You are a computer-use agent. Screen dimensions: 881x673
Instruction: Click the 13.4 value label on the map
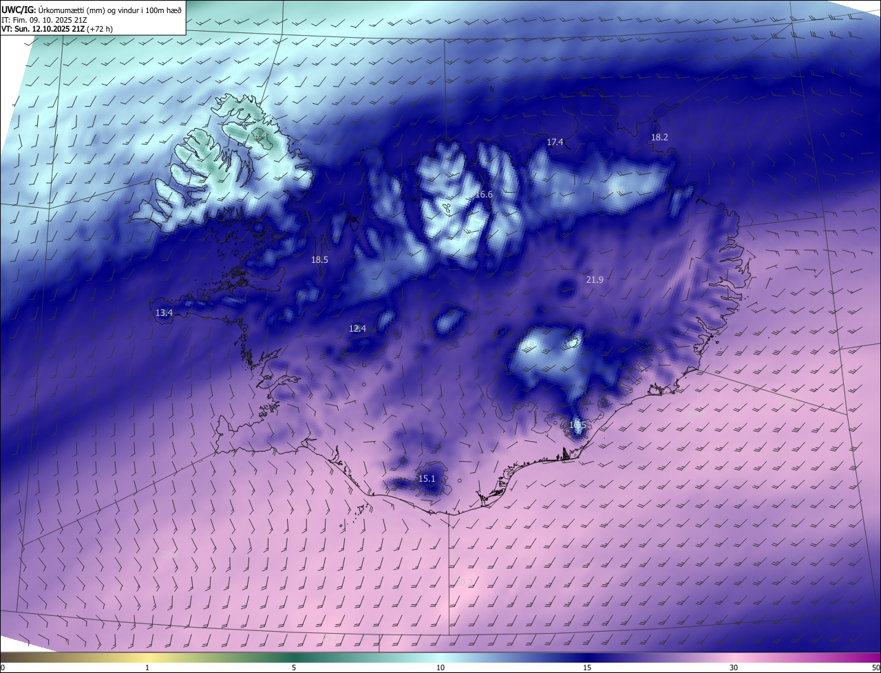pyautogui.click(x=164, y=312)
